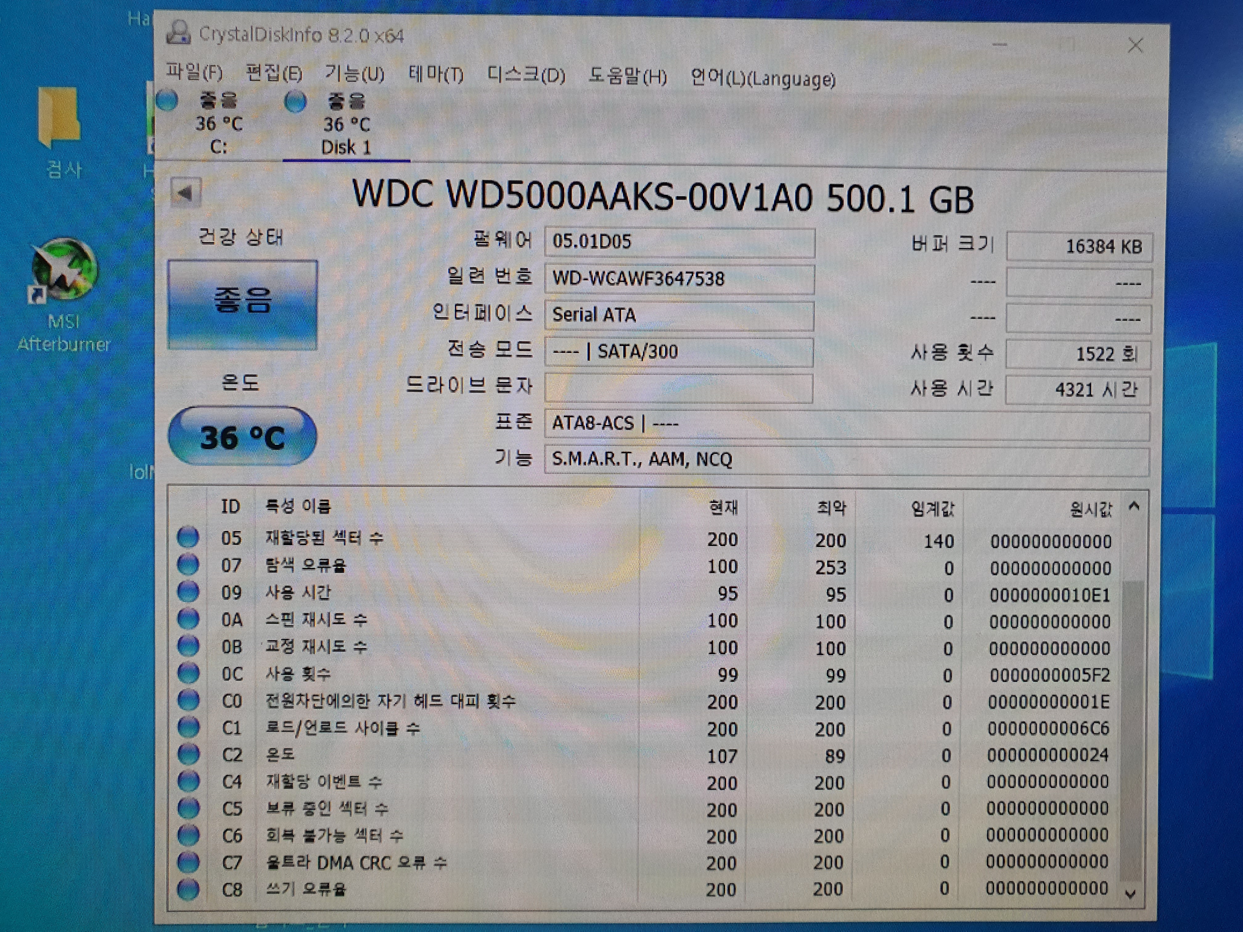
Task: Select the C: disk tab
Action: [x=219, y=124]
